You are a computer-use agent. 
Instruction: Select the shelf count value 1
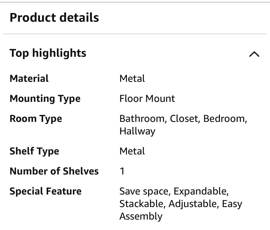122,171
